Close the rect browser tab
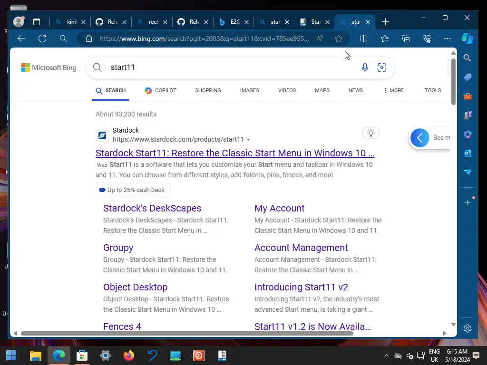This screenshot has width=487, height=365. click(165, 22)
